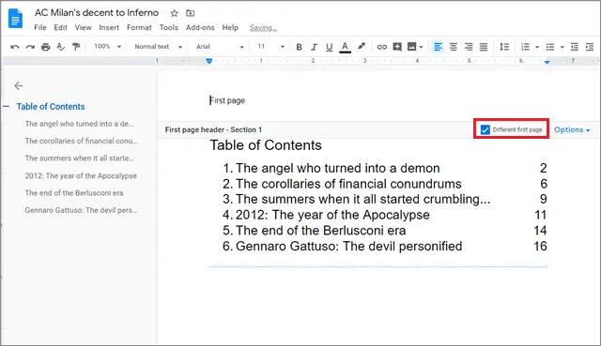Click TOC entry 'The angel who turned into a demon'
The width and height of the screenshot is (601, 346).
(338, 168)
